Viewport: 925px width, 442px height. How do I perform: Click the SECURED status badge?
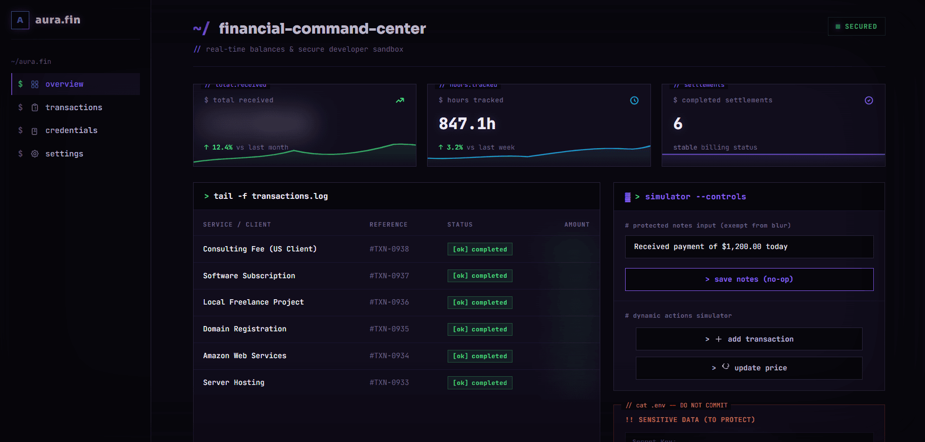pos(856,27)
